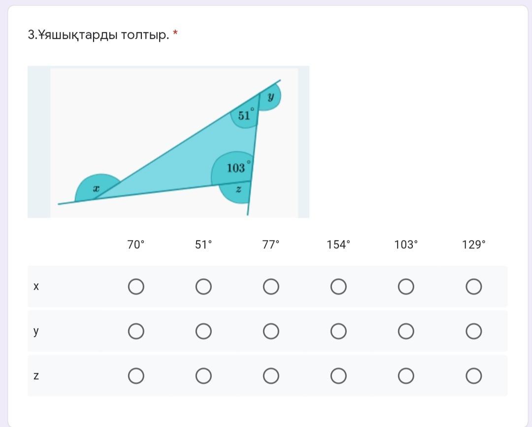Image resolution: width=532 pixels, height=427 pixels.
Task: Select 103° for row z
Action: pyautogui.click(x=406, y=376)
